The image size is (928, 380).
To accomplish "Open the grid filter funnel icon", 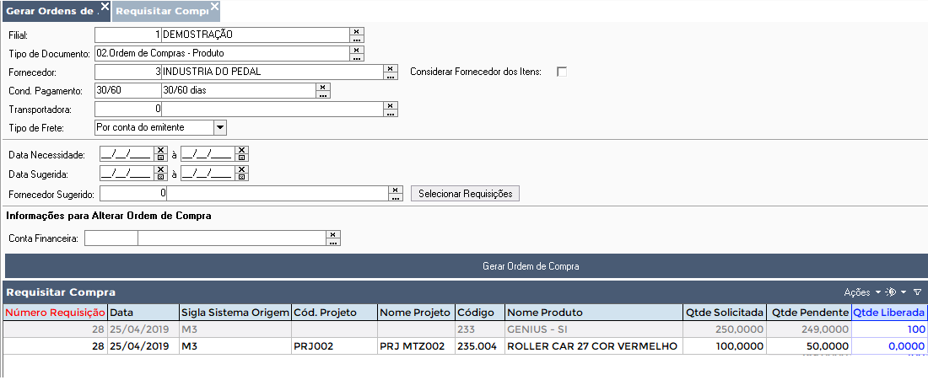I will click(917, 292).
